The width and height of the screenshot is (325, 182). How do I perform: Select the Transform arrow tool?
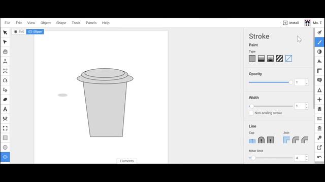pyautogui.click(x=5, y=32)
